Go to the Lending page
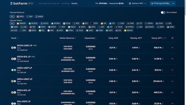 65,3
